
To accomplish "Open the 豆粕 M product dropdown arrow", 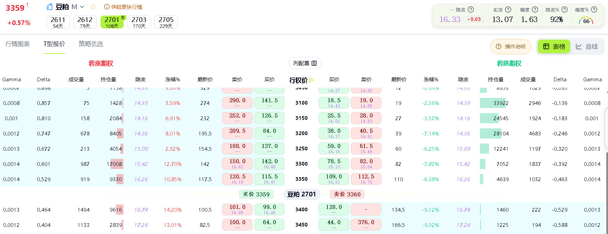I will (x=82, y=7).
